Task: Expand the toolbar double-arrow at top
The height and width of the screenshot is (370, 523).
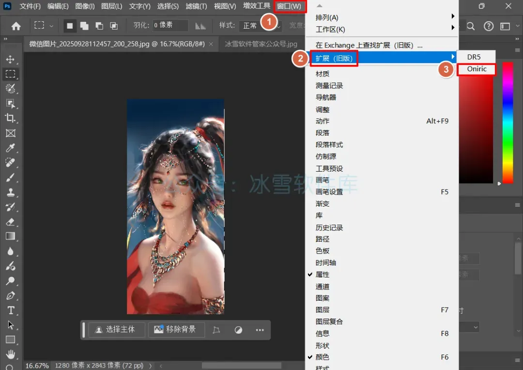Action: 5,39
